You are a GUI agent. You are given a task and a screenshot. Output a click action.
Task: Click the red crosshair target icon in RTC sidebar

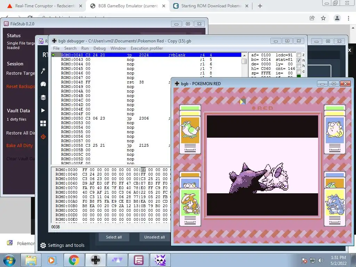pyautogui.click(x=43, y=137)
